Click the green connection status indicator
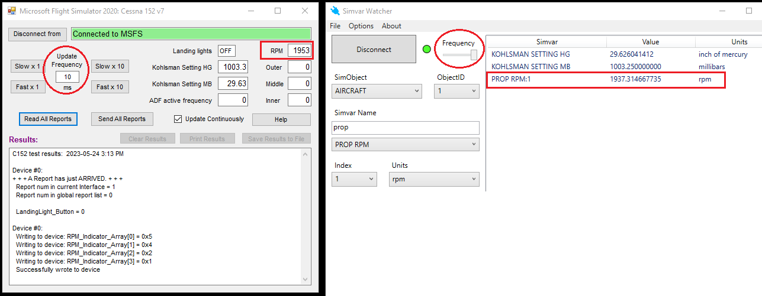The width and height of the screenshot is (762, 296). click(x=427, y=50)
